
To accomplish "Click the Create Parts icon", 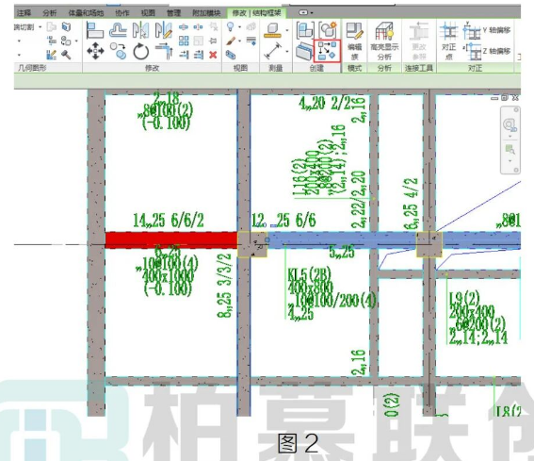I will tap(304, 51).
